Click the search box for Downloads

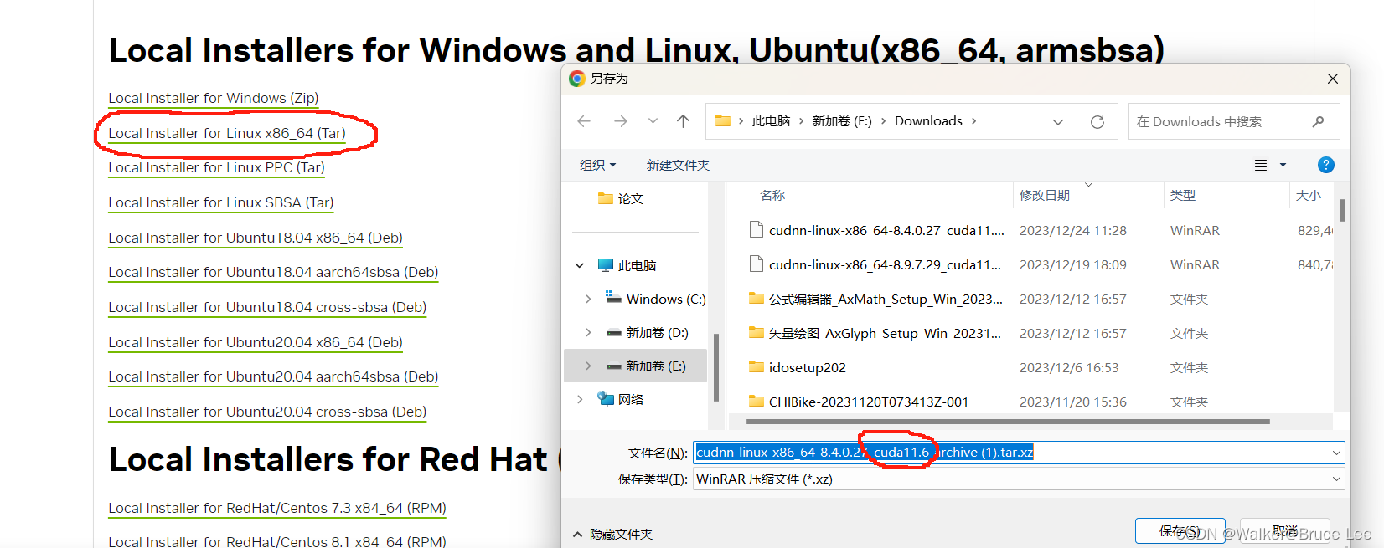tap(1234, 121)
